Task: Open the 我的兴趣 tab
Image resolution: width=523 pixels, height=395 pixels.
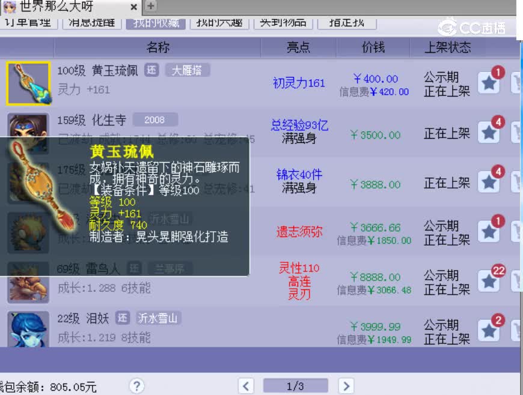Action: pyautogui.click(x=219, y=23)
